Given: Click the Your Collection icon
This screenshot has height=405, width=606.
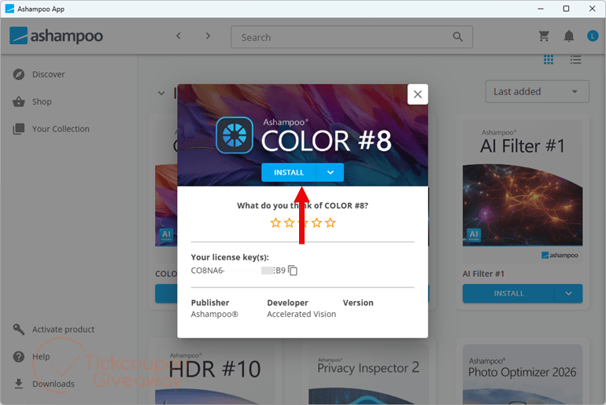Looking at the screenshot, I should coord(19,129).
